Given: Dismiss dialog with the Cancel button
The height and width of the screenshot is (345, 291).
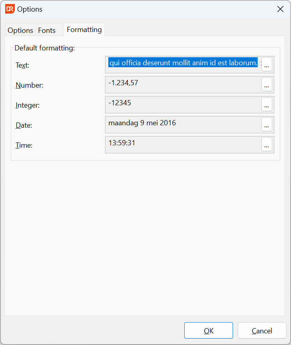Looking at the screenshot, I should (262, 331).
